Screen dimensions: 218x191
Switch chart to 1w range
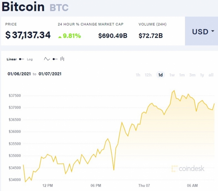(x=172, y=75)
